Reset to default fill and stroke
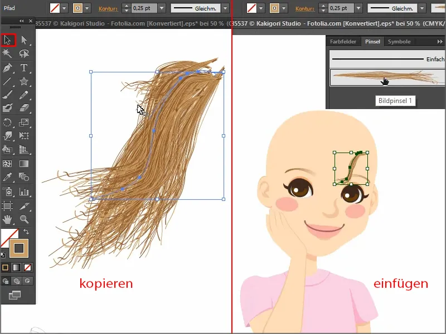 (3, 255)
